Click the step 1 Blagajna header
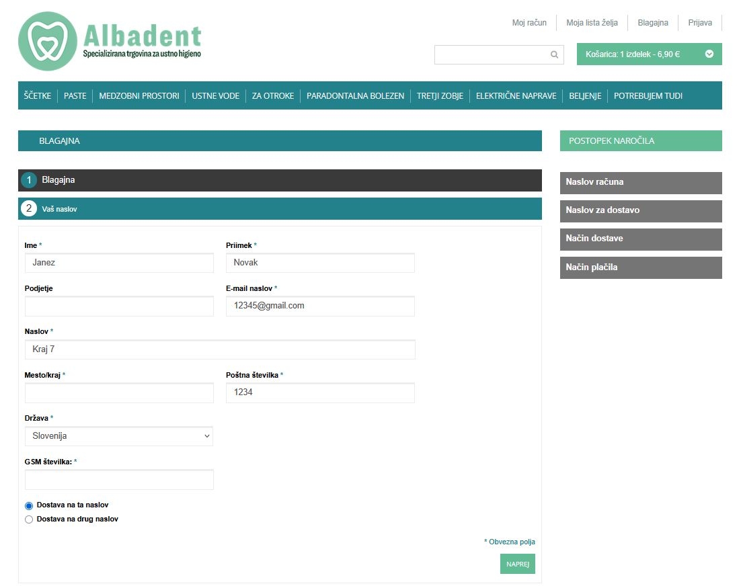The width and height of the screenshot is (741, 588). [x=280, y=180]
